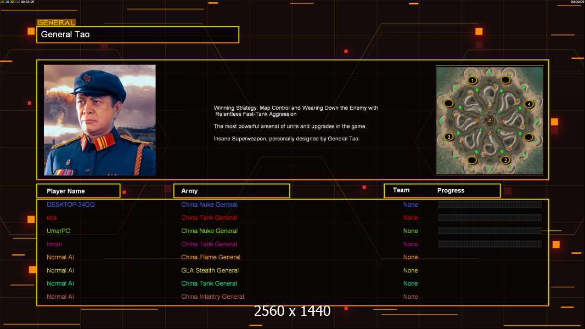Click the Team None value for ecs
The image size is (585, 329).
[x=410, y=218]
